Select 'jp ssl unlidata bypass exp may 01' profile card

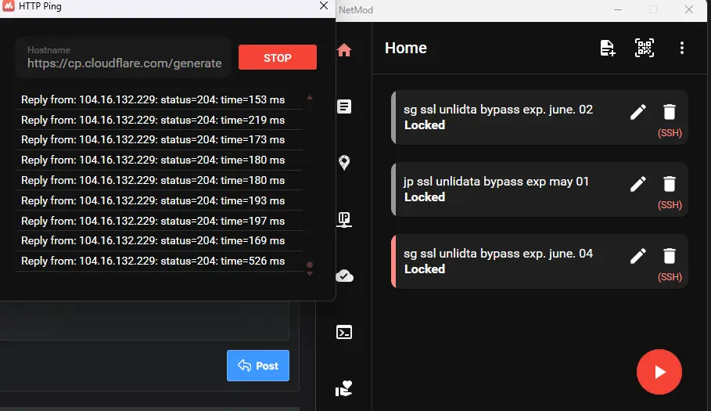pyautogui.click(x=539, y=189)
